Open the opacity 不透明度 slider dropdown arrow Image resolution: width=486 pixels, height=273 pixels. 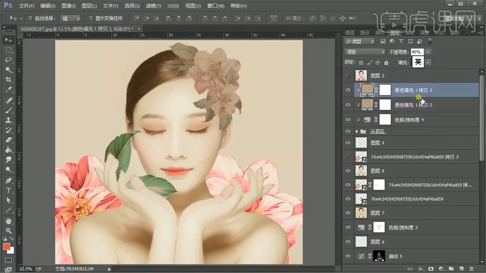[x=429, y=52]
